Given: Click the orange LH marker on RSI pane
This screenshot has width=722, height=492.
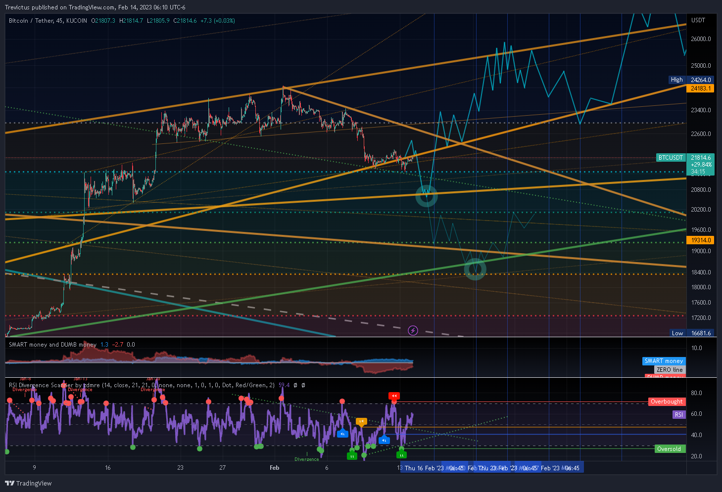Looking at the screenshot, I should tap(362, 422).
